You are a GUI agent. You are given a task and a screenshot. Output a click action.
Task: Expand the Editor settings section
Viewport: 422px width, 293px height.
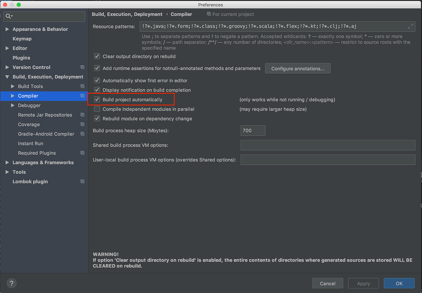pos(7,48)
